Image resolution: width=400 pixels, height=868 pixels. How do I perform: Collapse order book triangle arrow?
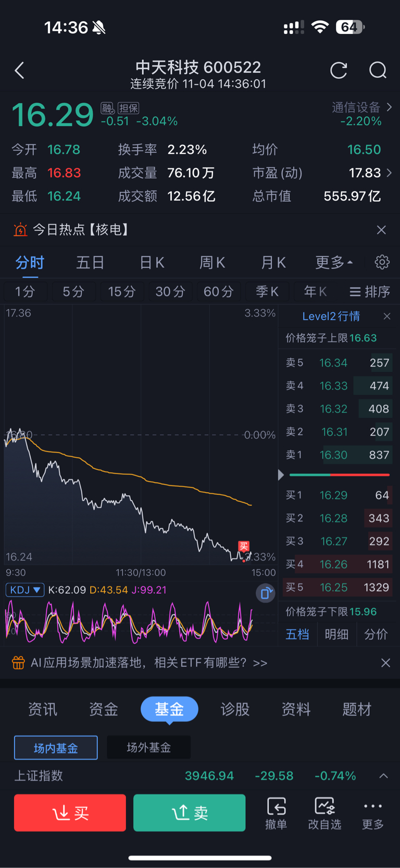click(x=281, y=475)
